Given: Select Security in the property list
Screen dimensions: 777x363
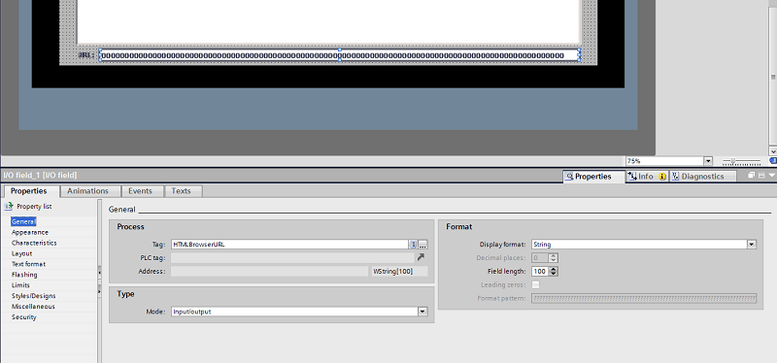Looking at the screenshot, I should coord(24,317).
